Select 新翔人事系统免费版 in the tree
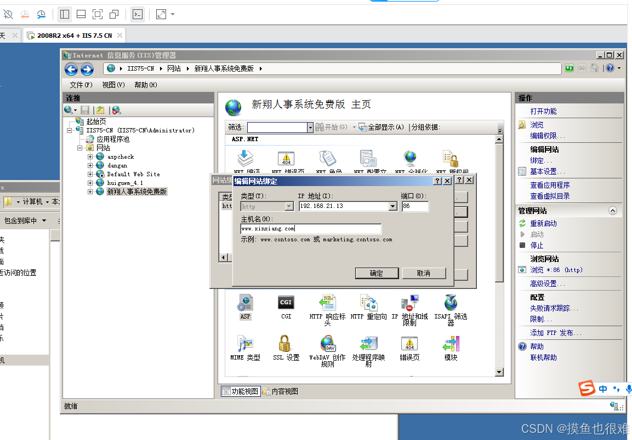The width and height of the screenshot is (632, 440). pos(136,192)
